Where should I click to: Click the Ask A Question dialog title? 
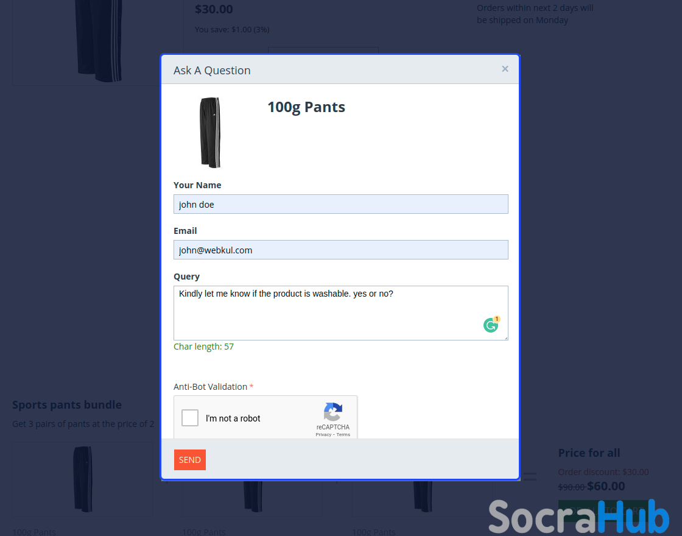(212, 71)
